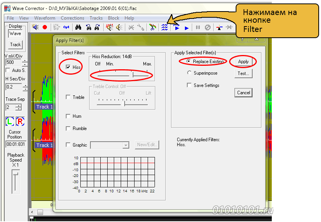Open the Waveform menu
This screenshot has height=222, width=321.
point(45,18)
